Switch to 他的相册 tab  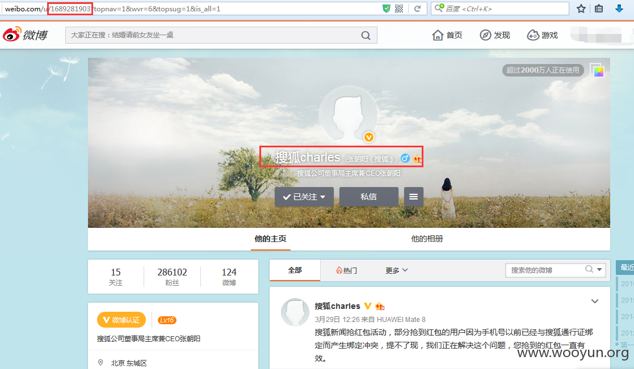tap(427, 239)
